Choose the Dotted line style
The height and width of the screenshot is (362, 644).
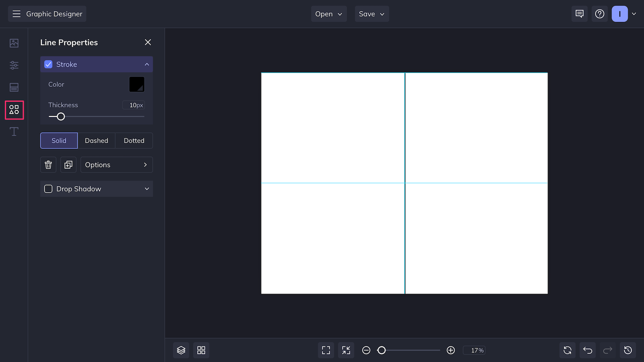click(134, 141)
